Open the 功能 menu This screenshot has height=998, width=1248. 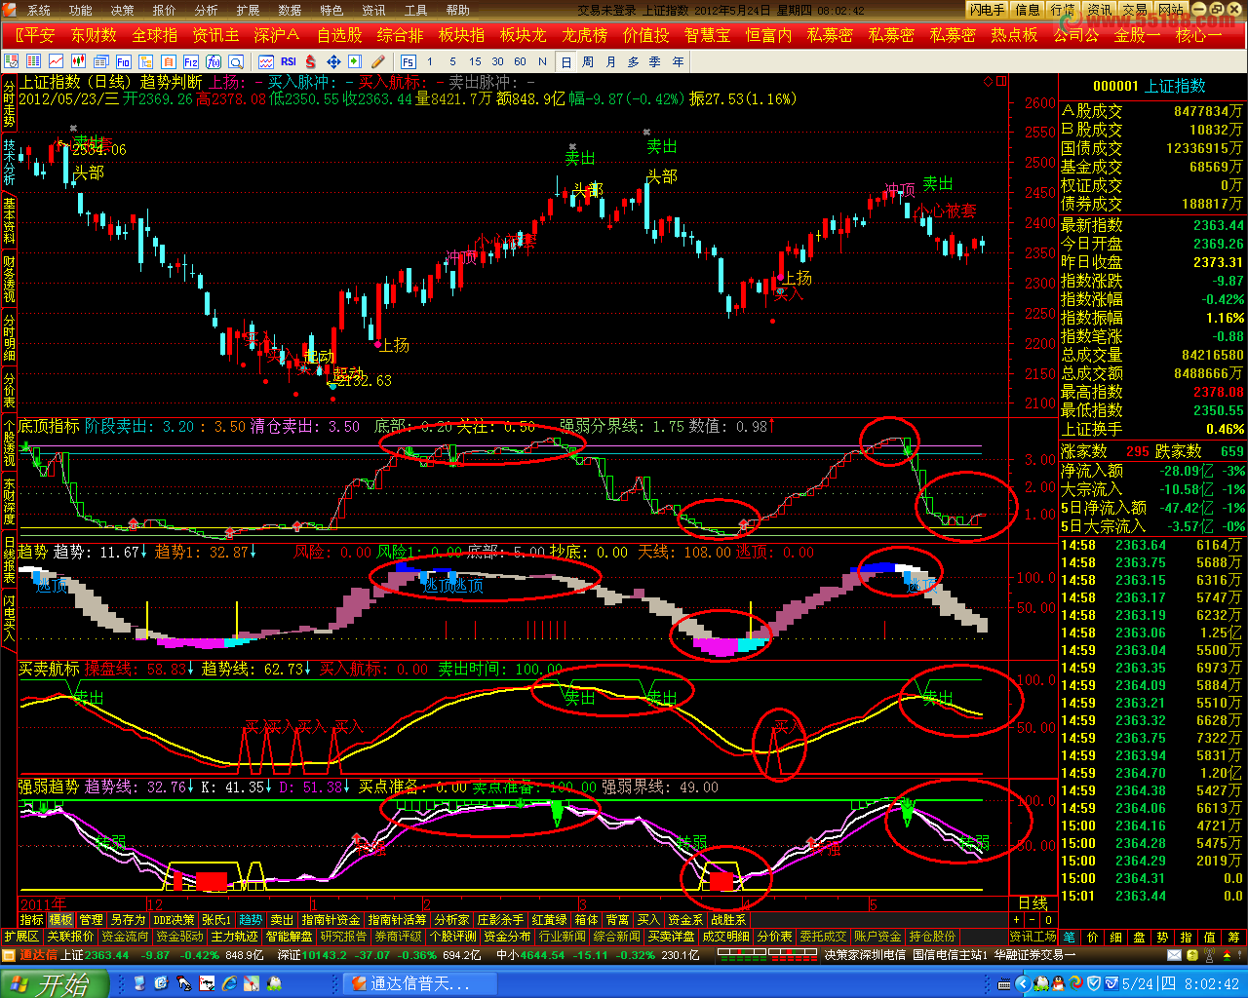coord(81,10)
